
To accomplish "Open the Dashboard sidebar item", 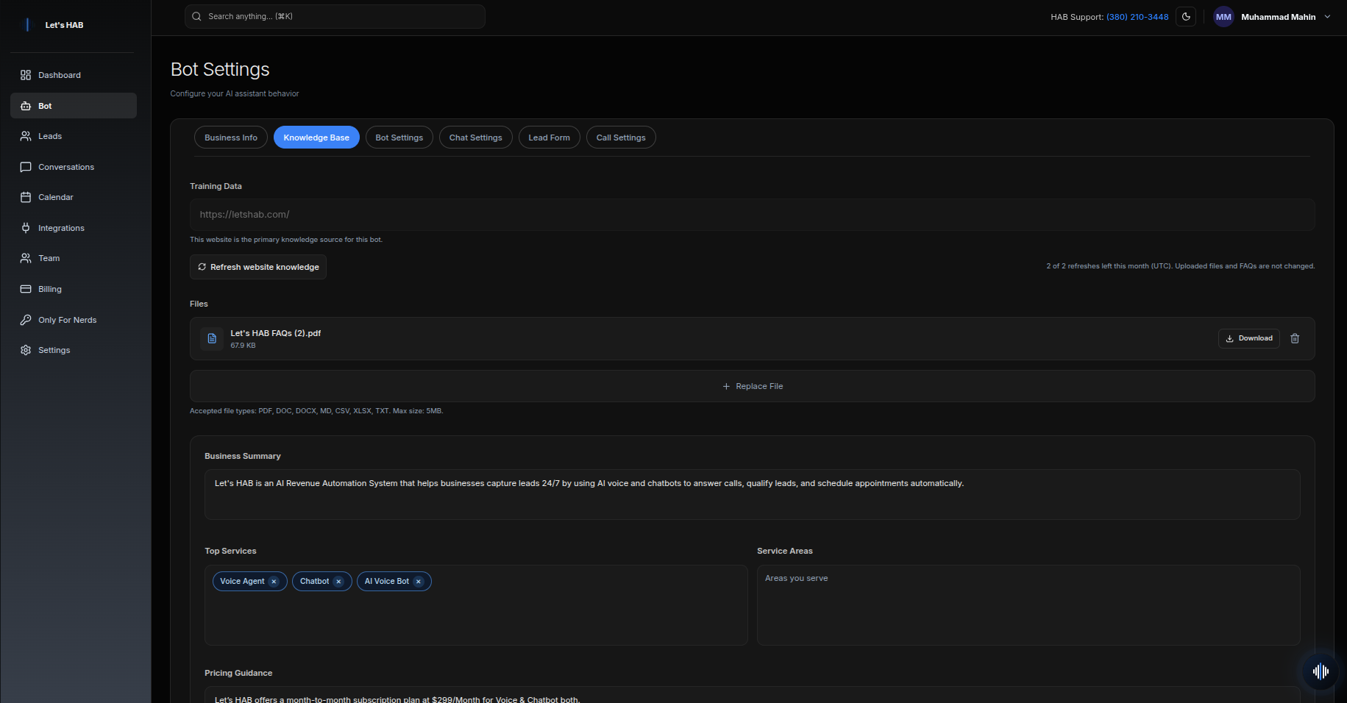I will coord(74,75).
